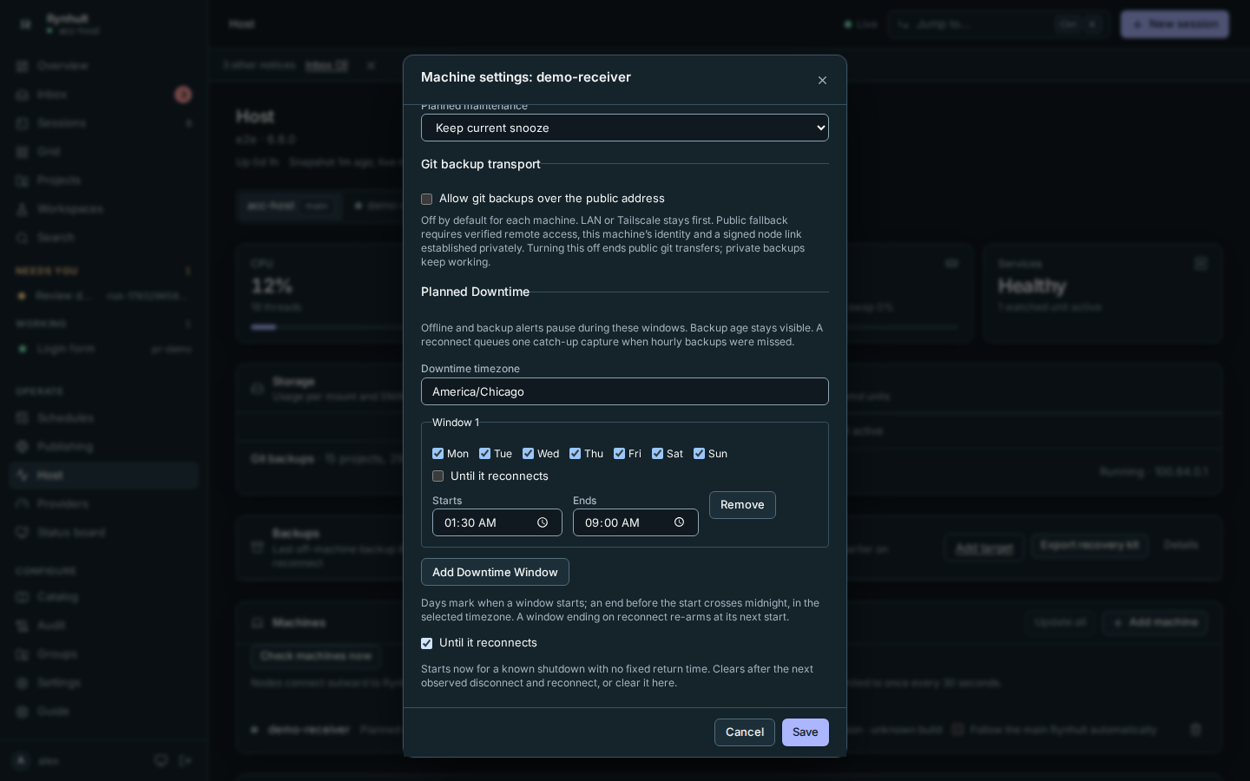Uncheck Tue in Window 1
Image resolution: width=1250 pixels, height=781 pixels.
point(484,453)
